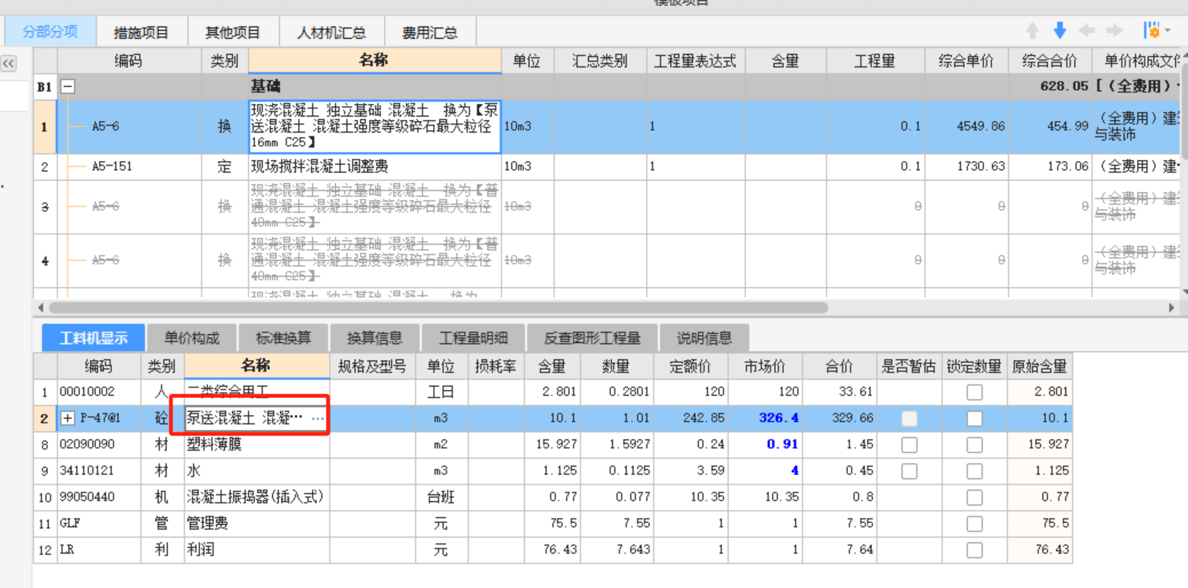Click the gray left arrow icon
The height and width of the screenshot is (588, 1188).
click(1087, 31)
